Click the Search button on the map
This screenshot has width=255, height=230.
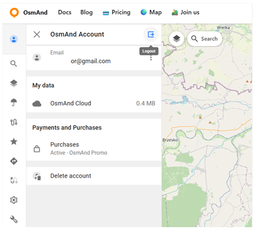[x=205, y=39]
